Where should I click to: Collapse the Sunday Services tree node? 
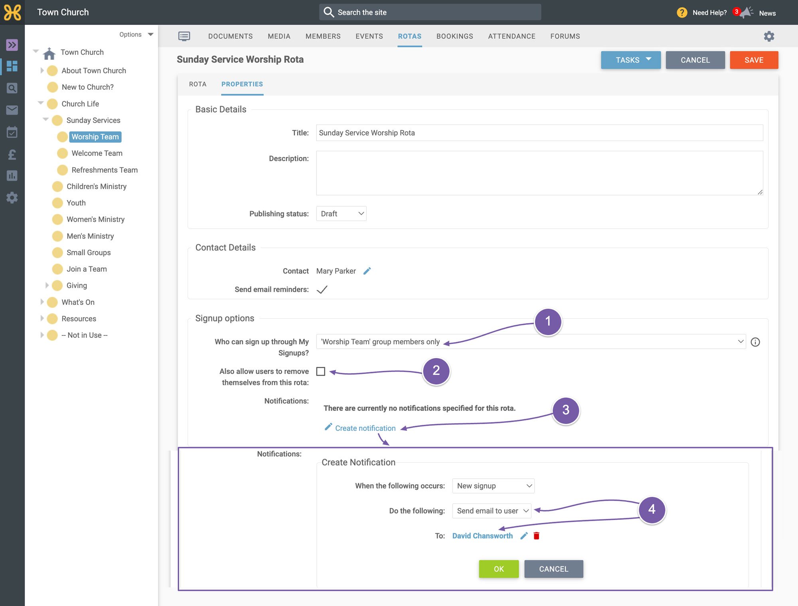pyautogui.click(x=45, y=120)
